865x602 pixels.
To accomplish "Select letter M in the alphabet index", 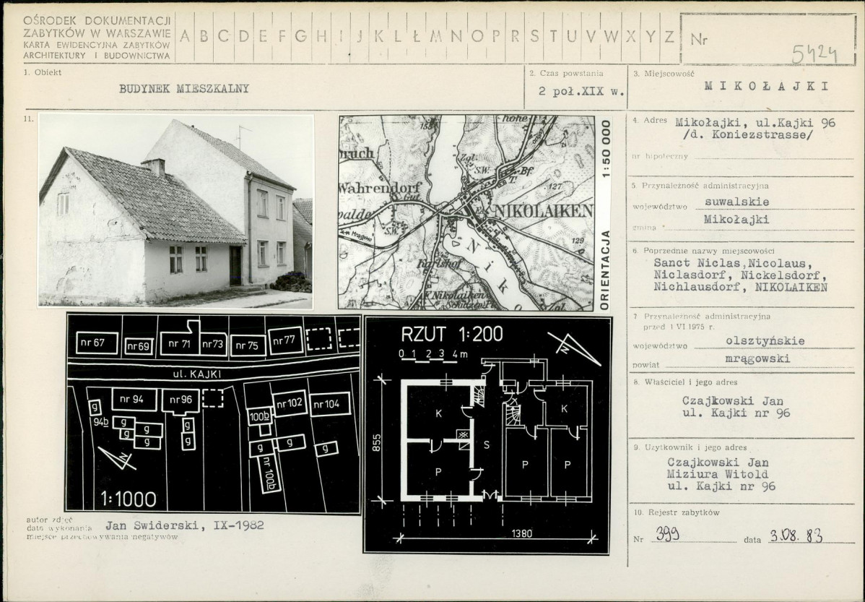I will tap(436, 36).
